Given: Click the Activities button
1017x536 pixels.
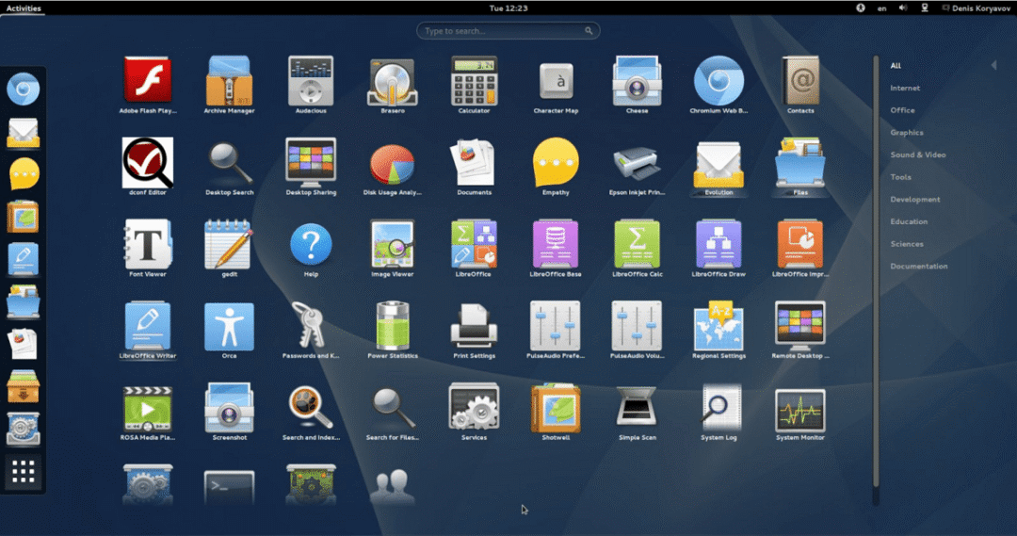Looking at the screenshot, I should [24, 8].
